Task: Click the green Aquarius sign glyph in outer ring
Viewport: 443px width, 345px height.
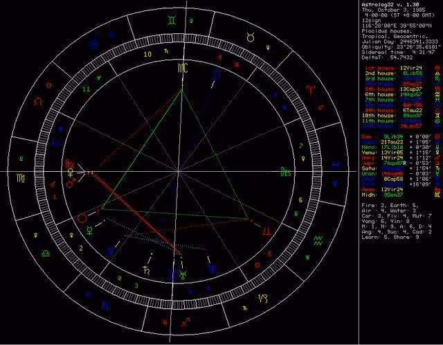Action: pyautogui.click(x=318, y=240)
